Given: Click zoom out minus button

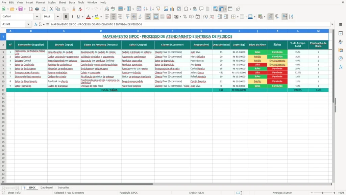Looking at the screenshot, I should point(312,193).
